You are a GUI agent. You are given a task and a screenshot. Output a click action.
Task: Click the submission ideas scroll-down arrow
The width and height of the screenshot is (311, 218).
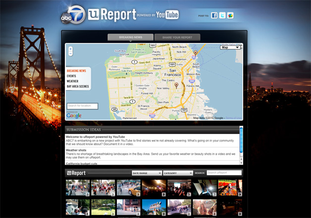(241, 163)
